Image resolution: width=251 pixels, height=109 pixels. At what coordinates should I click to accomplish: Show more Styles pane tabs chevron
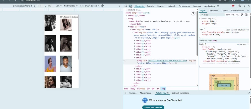pos(248,10)
